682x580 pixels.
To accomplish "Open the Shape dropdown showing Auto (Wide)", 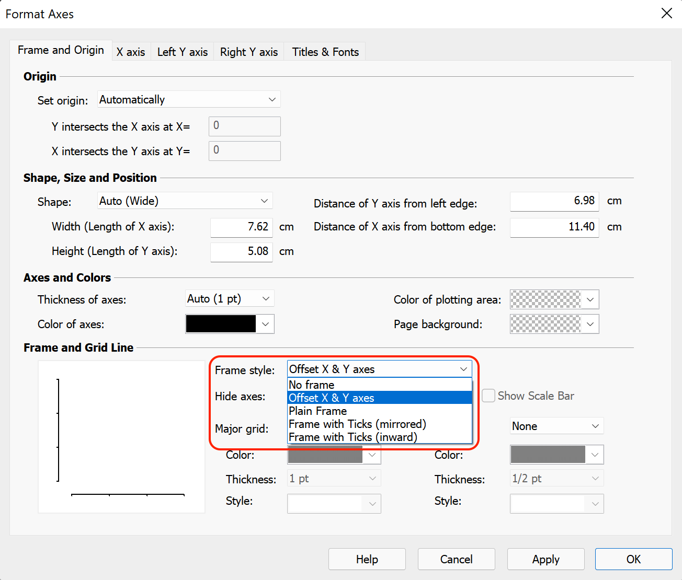I will pyautogui.click(x=184, y=201).
